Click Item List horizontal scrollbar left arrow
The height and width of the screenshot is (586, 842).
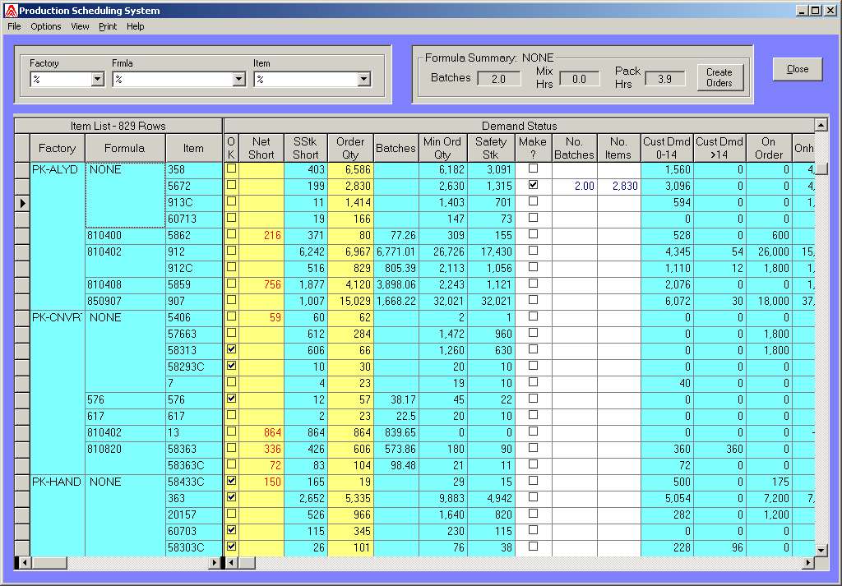click(x=24, y=562)
